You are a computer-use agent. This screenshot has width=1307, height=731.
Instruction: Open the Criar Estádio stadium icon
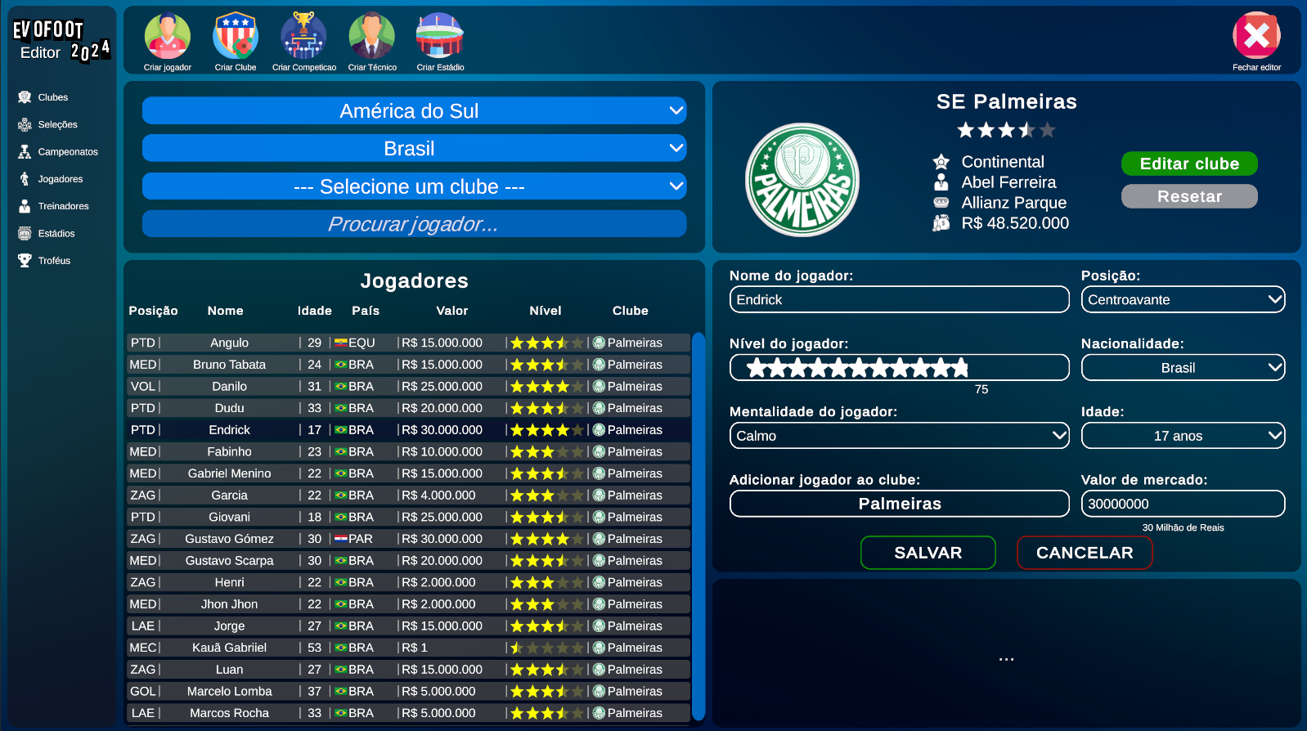pyautogui.click(x=440, y=36)
